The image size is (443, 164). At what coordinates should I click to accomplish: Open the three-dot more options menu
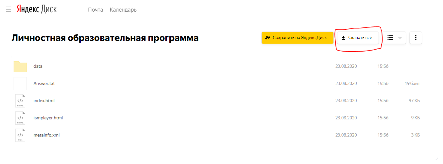click(416, 38)
